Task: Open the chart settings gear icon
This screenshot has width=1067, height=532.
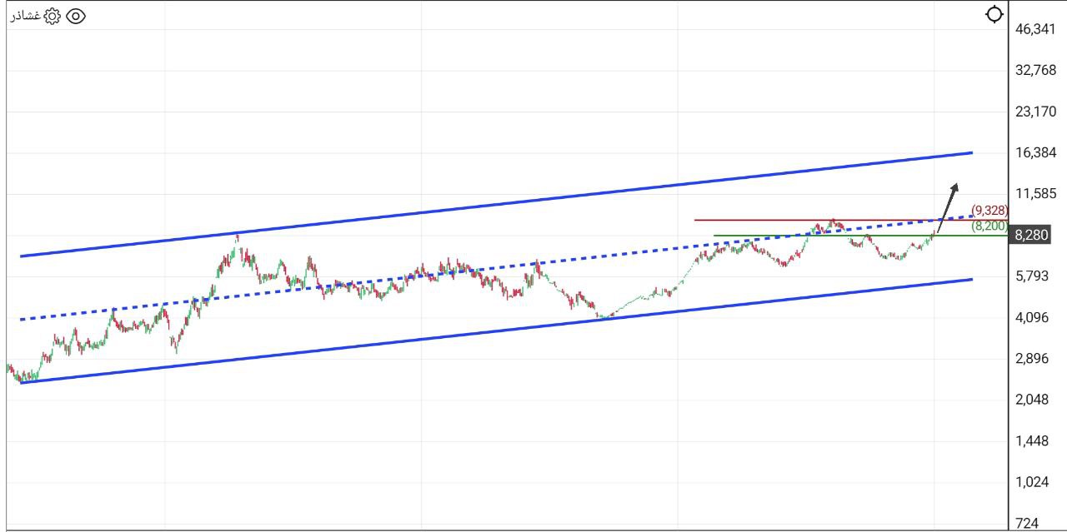Action: pyautogui.click(x=53, y=16)
